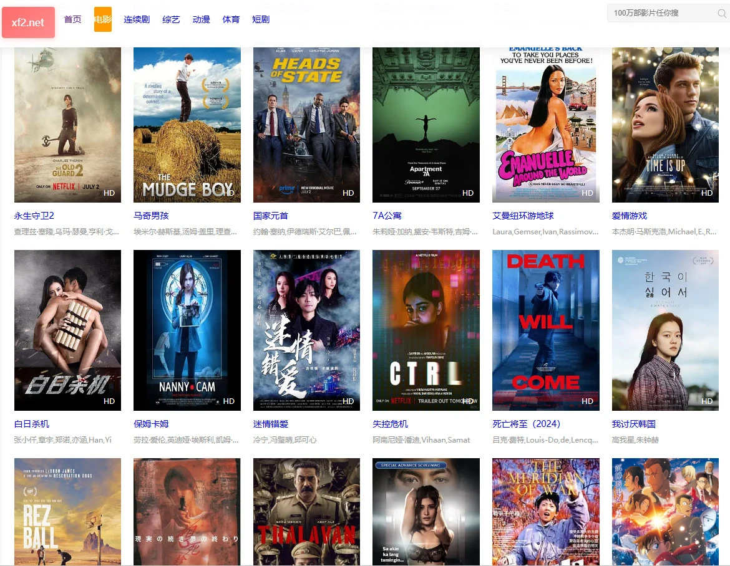Viewport: 730px width, 566px height.
Task: Open The Meridian of War poster
Action: click(x=546, y=512)
